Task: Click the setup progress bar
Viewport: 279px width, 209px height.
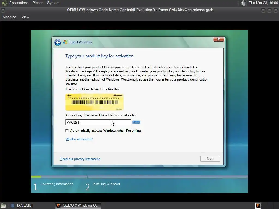Action: (139, 177)
